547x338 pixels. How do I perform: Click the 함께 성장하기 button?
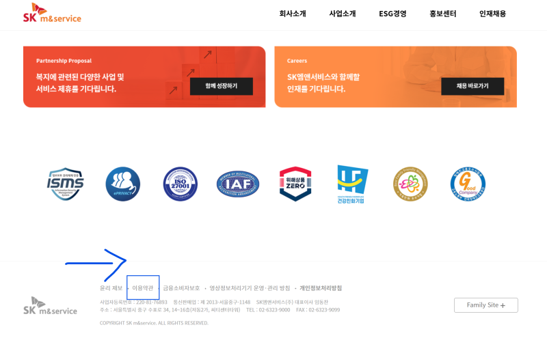221,86
